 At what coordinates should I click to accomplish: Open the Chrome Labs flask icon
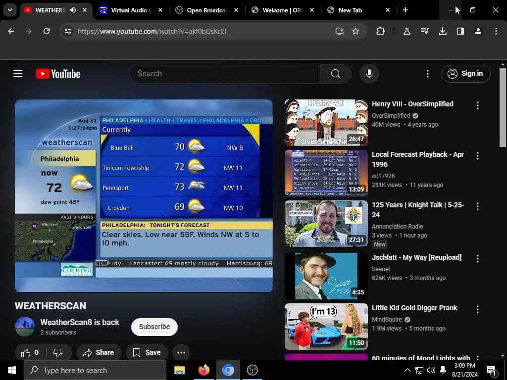(407, 31)
